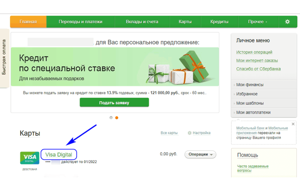Expand the Мои автоплатежи section
The height and width of the screenshot is (195, 300).
(253, 112)
